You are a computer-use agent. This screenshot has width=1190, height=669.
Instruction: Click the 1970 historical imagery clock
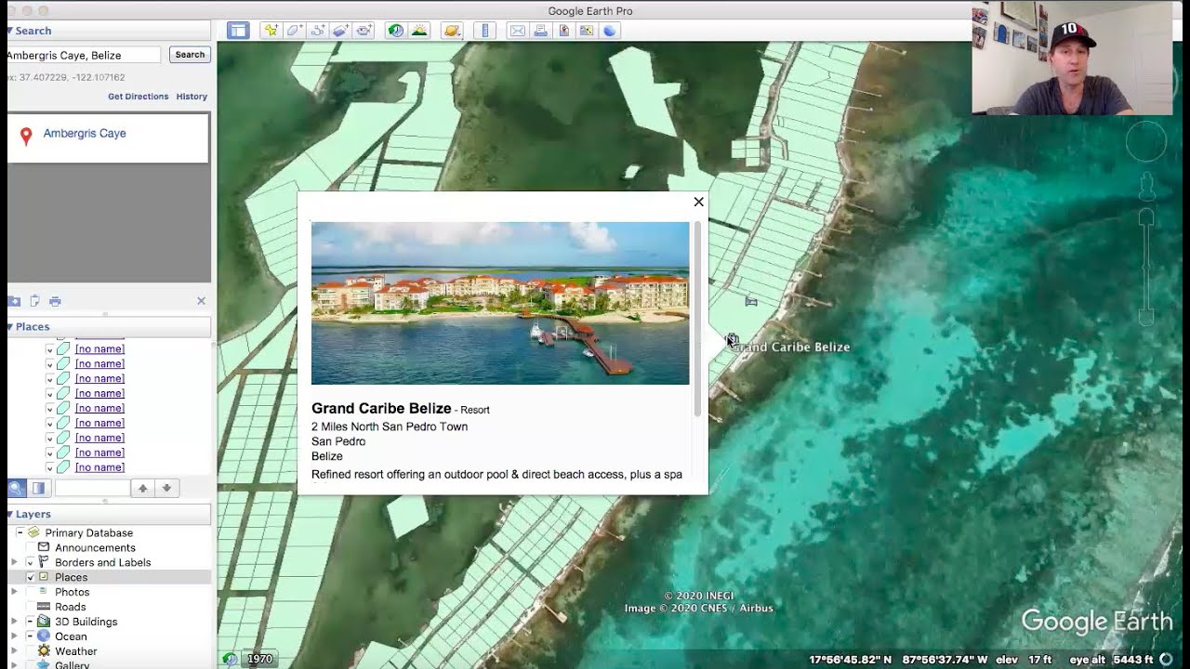pos(230,659)
